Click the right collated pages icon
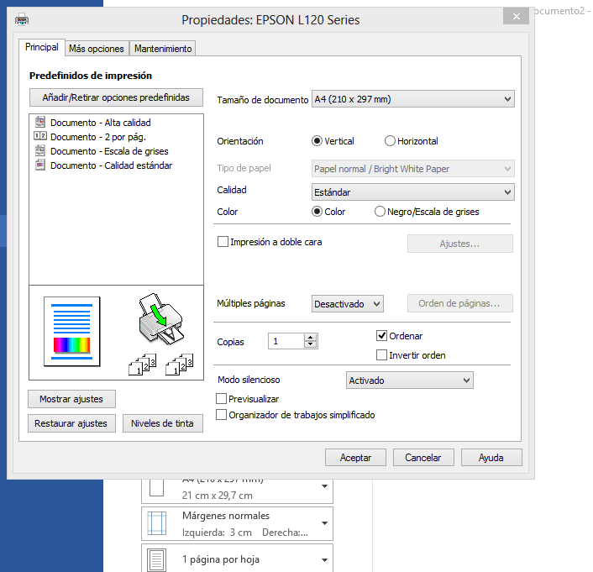This screenshot has width=593, height=572. click(179, 365)
